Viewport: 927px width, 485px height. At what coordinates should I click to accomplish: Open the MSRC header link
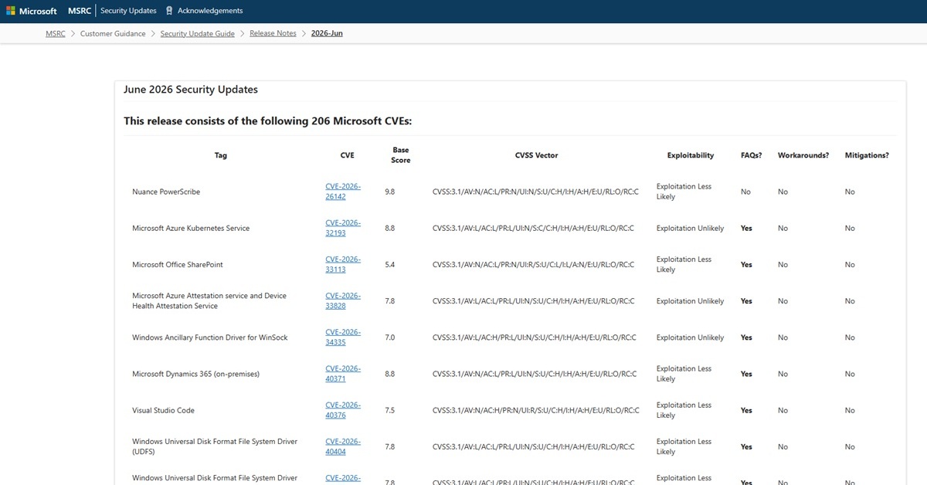pyautogui.click(x=80, y=11)
